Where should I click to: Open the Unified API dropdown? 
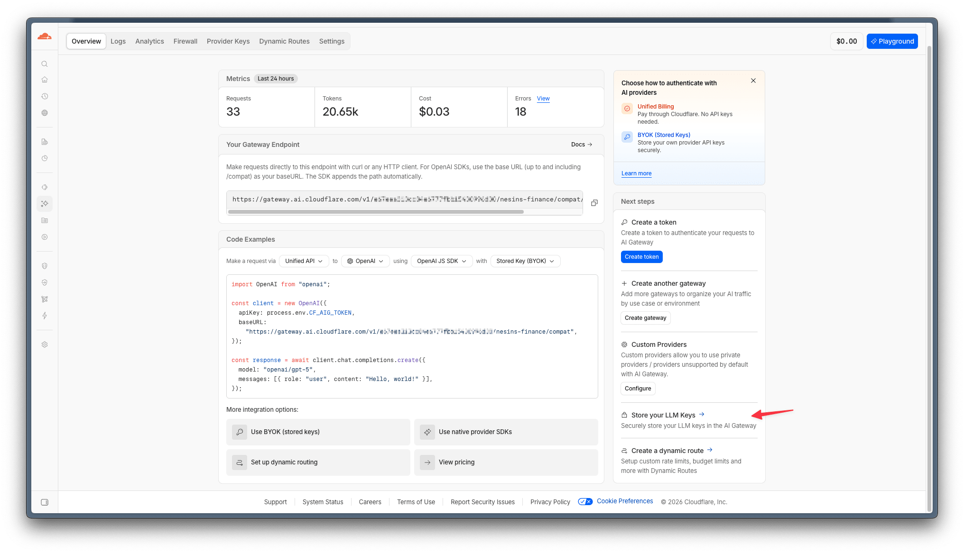304,261
